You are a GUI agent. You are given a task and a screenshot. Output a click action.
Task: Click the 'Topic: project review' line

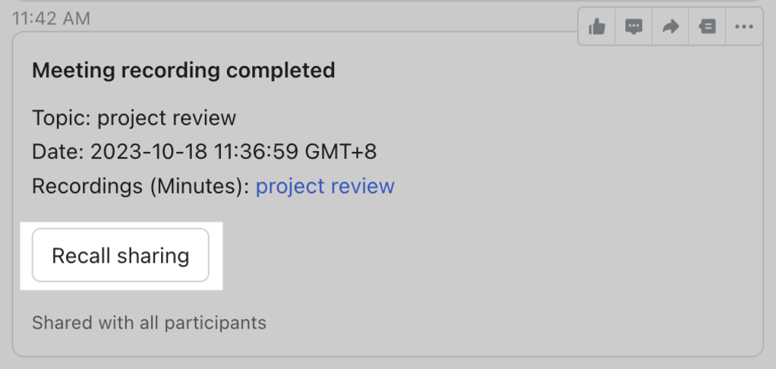coord(134,118)
